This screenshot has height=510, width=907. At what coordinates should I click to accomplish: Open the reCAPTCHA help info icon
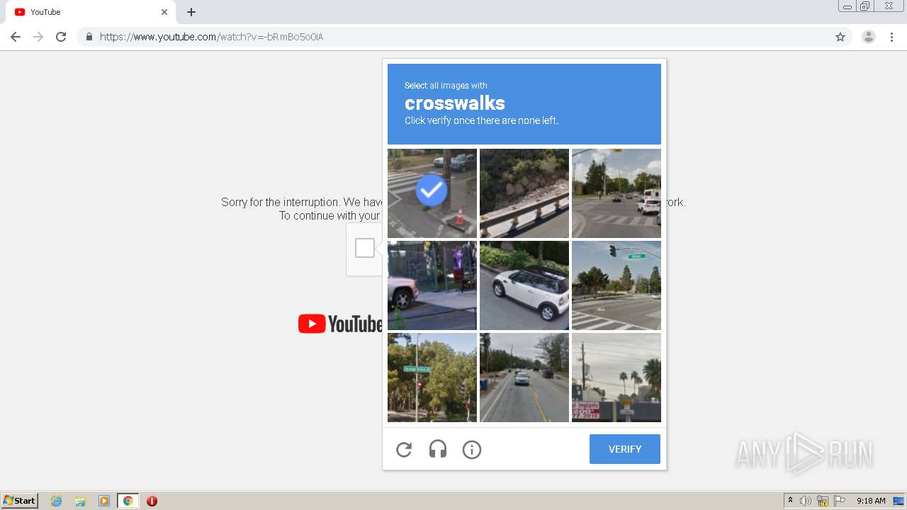472,449
